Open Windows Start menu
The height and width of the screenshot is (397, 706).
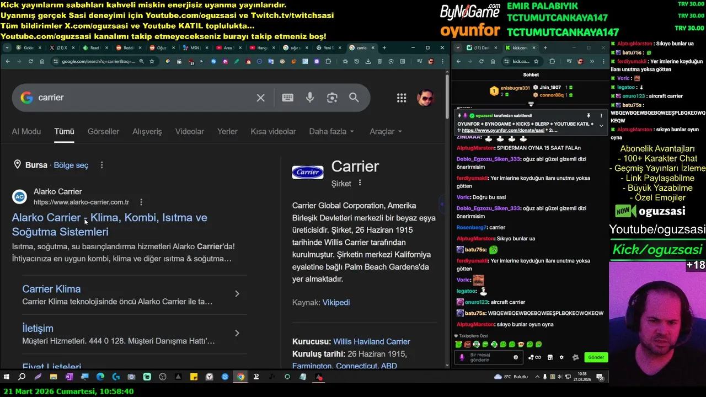tap(7, 377)
